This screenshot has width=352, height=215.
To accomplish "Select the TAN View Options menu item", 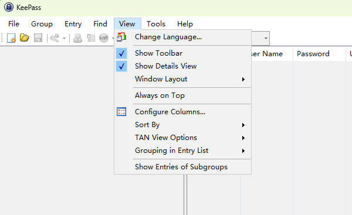I will (x=182, y=138).
